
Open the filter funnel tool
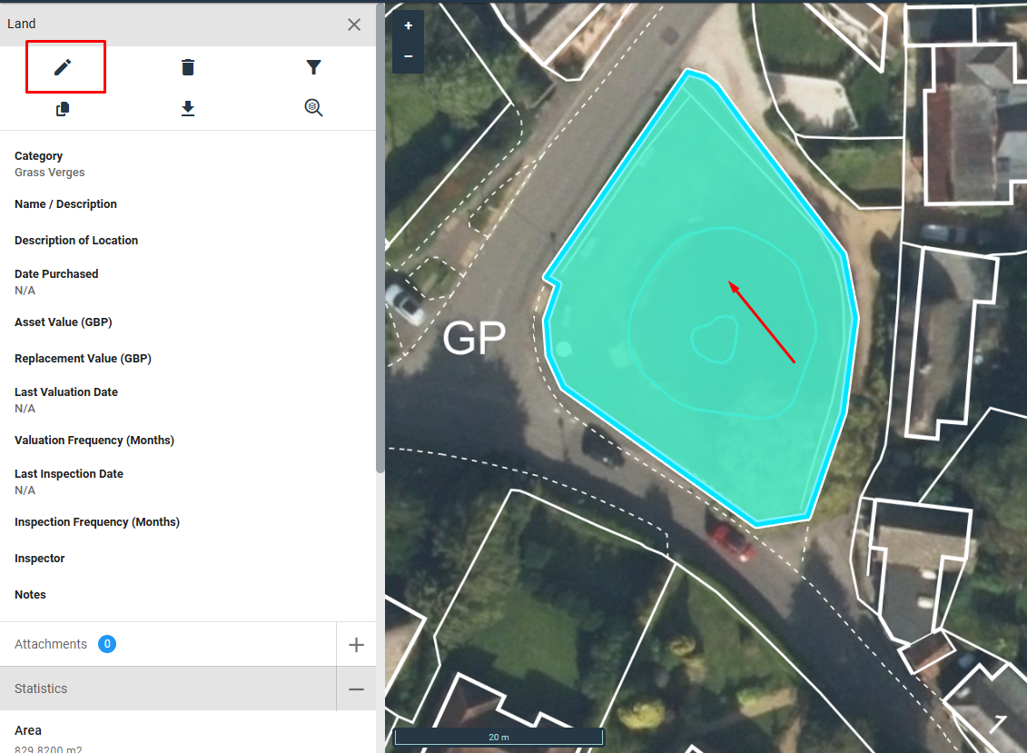313,67
